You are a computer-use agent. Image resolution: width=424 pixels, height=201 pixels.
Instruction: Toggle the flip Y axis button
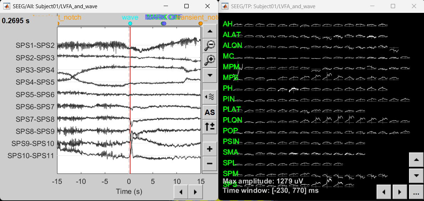pos(210,127)
